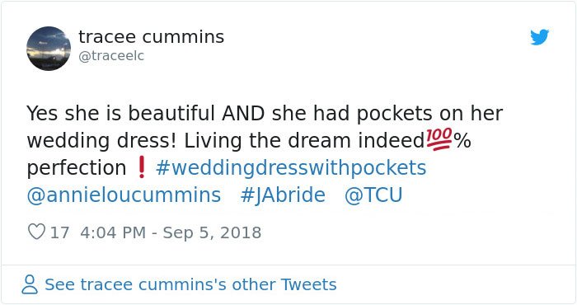
Task: Visit the @annieloucummins mention
Action: [124, 195]
